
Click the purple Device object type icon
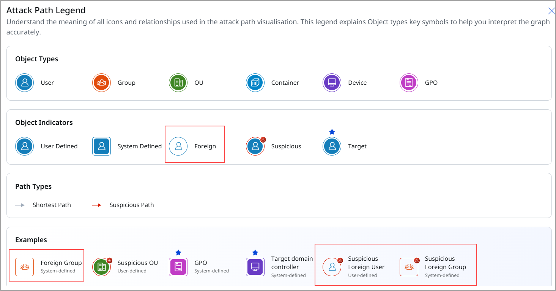(x=332, y=82)
